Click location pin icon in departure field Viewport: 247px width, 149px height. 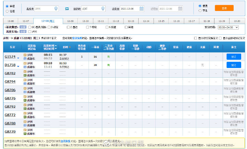(56, 9)
